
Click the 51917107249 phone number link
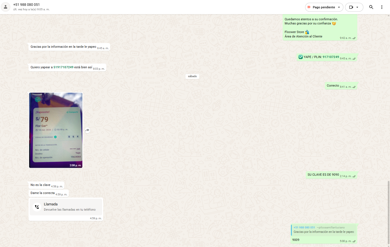[63, 67]
